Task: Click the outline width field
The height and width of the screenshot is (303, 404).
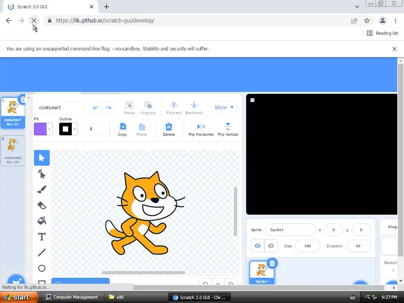Action: pyautogui.click(x=94, y=129)
